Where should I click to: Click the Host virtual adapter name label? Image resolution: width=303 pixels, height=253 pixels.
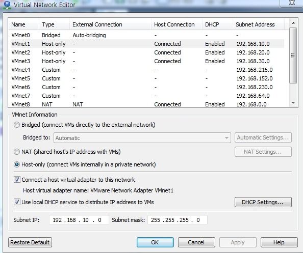98,190
